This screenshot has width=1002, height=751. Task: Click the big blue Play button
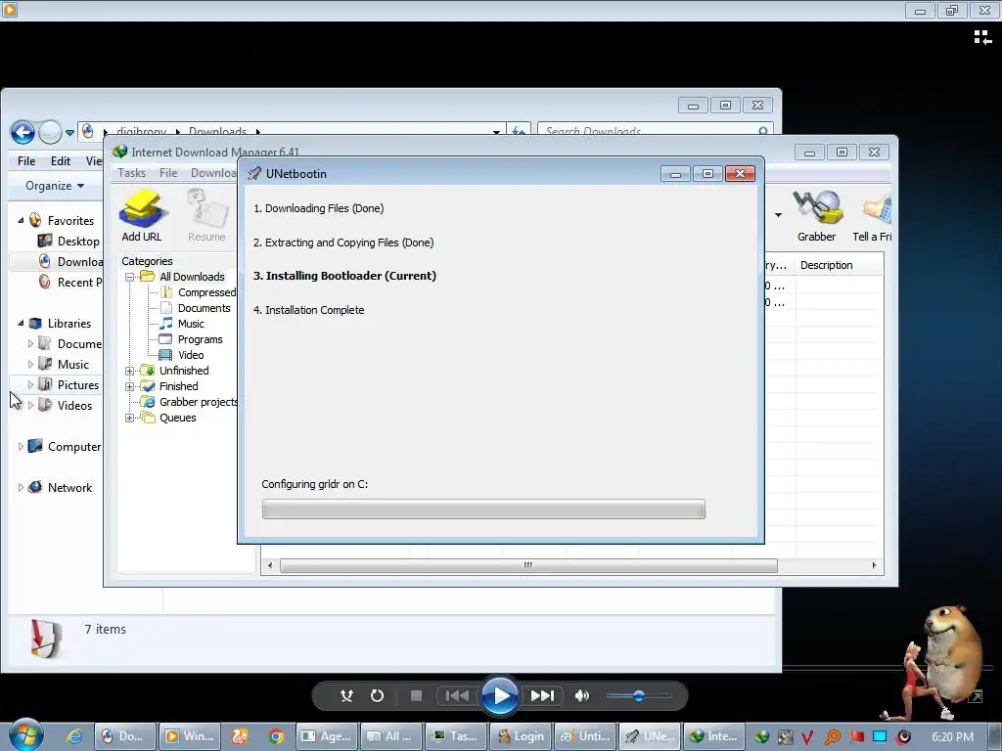[x=500, y=695]
